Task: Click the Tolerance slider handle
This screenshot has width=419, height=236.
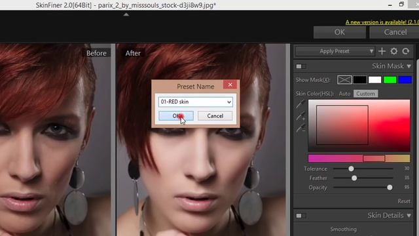Action: [x=351, y=168]
